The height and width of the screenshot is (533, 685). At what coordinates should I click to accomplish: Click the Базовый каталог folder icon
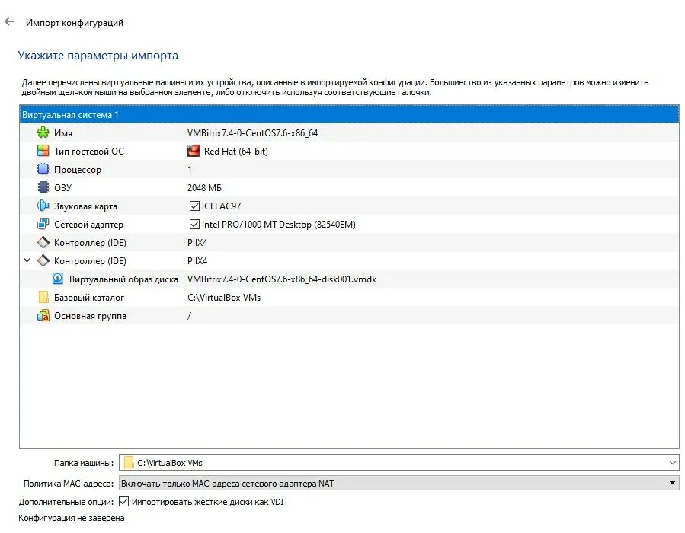(43, 297)
